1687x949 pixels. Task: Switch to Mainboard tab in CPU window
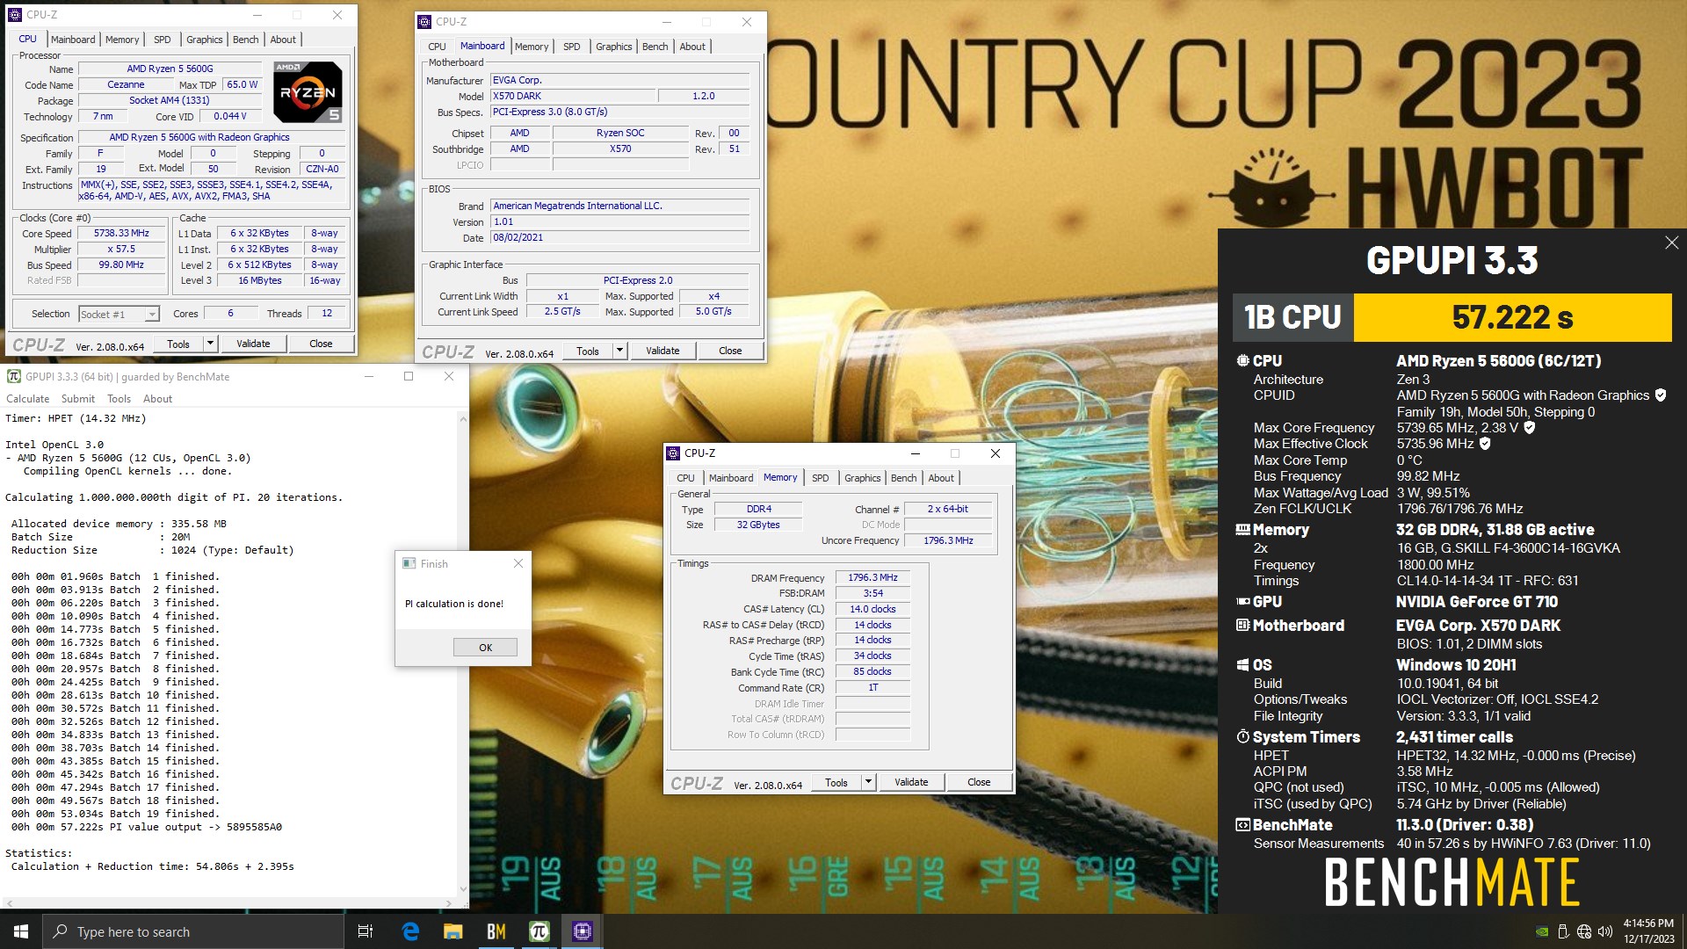click(x=73, y=40)
